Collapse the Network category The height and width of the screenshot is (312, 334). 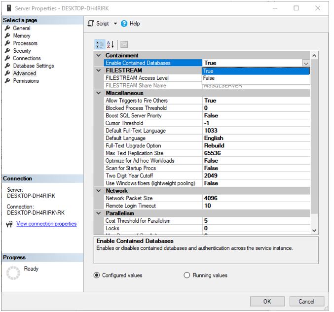point(99,191)
